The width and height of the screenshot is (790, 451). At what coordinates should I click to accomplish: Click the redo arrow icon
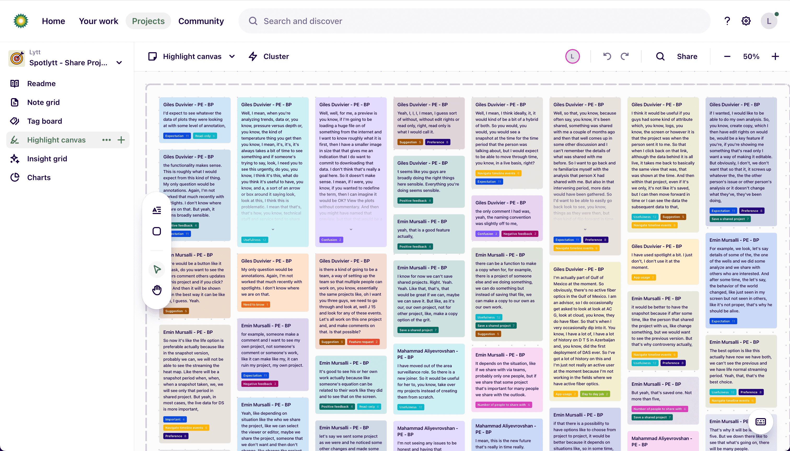(624, 56)
